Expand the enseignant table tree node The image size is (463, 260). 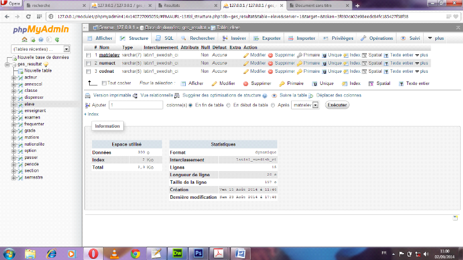(13, 111)
